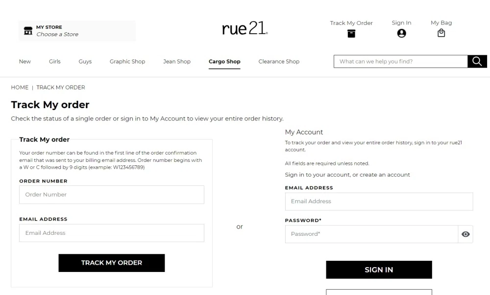The height and width of the screenshot is (295, 490).
Task: Toggle password visibility with the eye icon
Action: click(465, 234)
